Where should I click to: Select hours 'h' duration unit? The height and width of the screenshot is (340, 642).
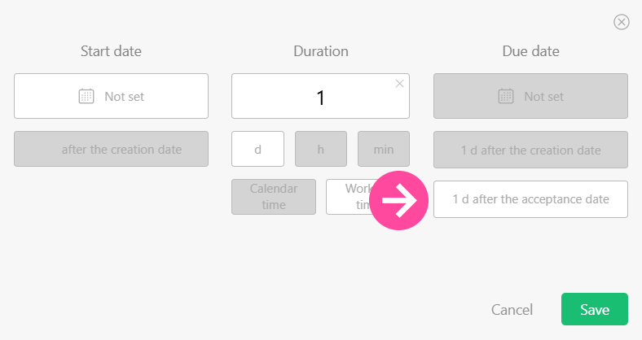click(321, 150)
